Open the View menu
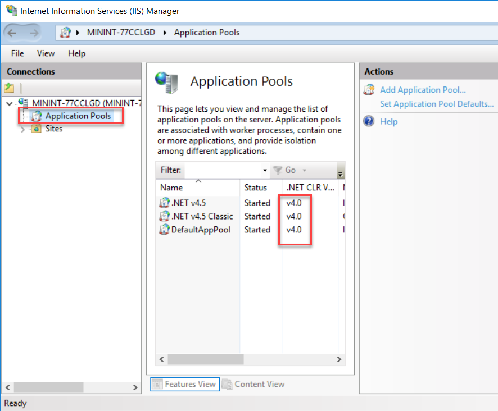The height and width of the screenshot is (411, 498). pyautogui.click(x=46, y=53)
